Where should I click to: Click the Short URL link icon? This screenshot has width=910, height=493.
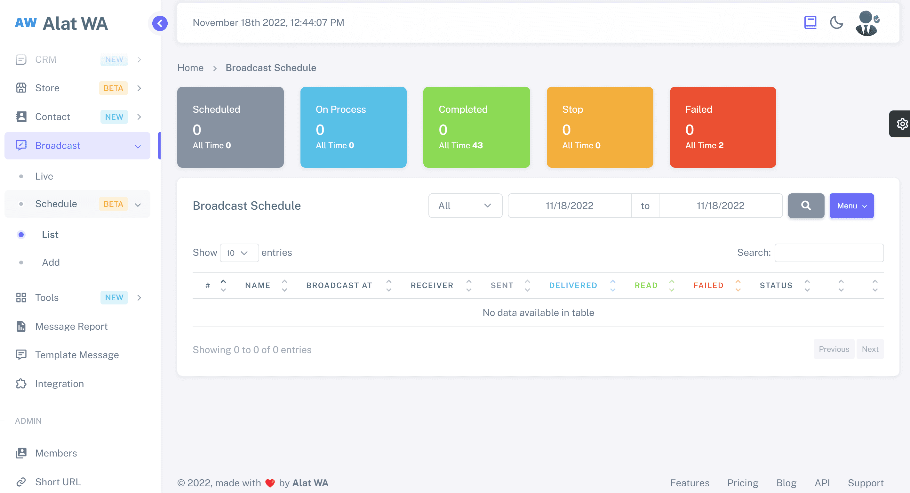21,482
